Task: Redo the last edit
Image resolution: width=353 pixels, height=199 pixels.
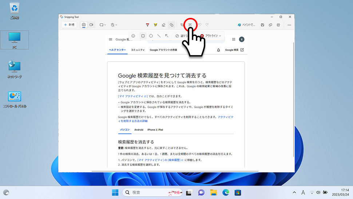Action: coord(207,25)
